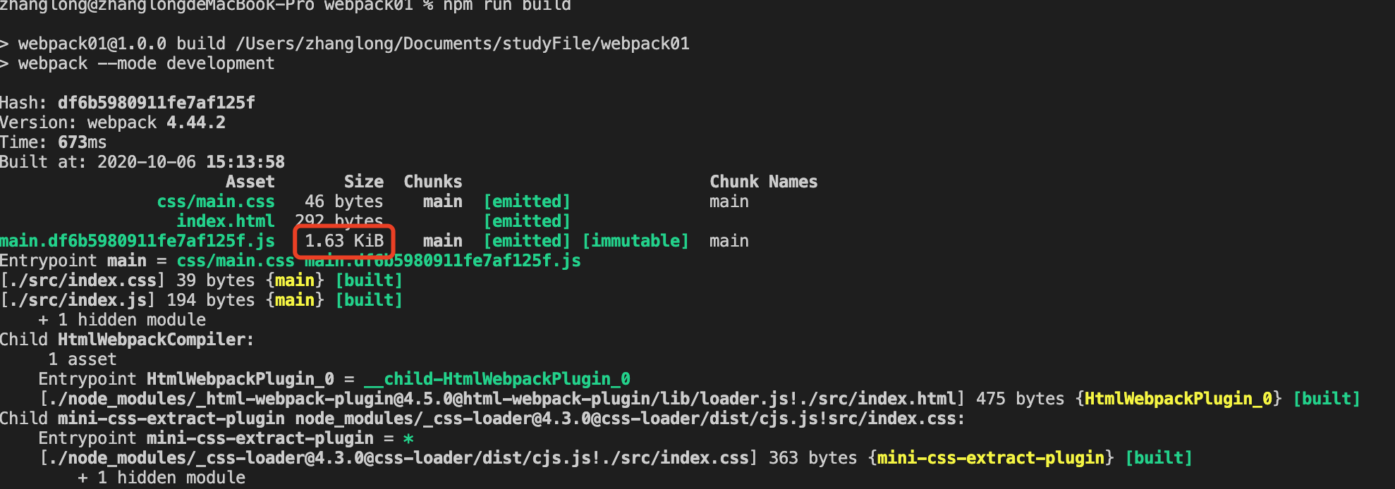Viewport: 1395px width, 489px height.
Task: Click the 363 bytes size text
Action: (812, 458)
